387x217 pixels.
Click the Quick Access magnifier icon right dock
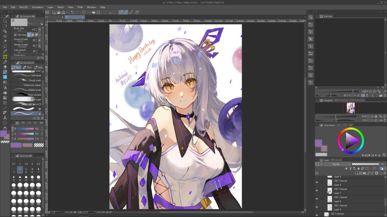click(311, 17)
